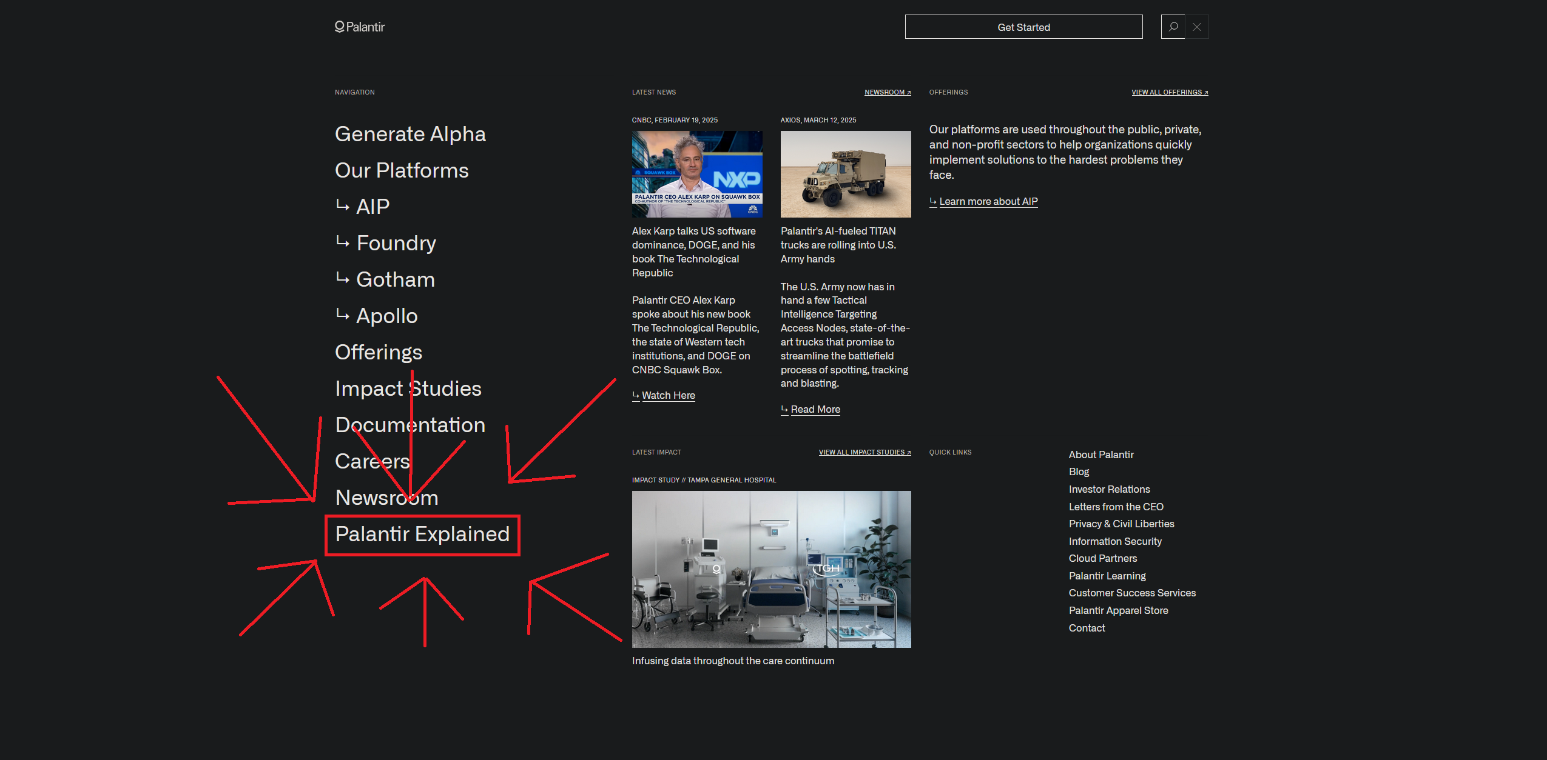Viewport: 1547px width, 760px height.
Task: Click Learn more about AIP
Action: tap(988, 201)
